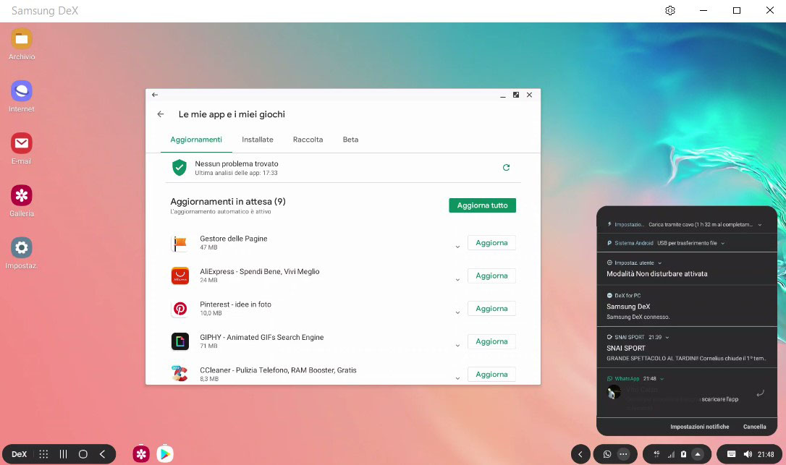Open Gestore delle Pagine app icon
This screenshot has width=786, height=465.
point(180,243)
